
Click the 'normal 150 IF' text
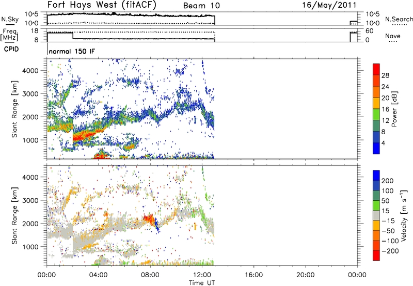click(72, 51)
